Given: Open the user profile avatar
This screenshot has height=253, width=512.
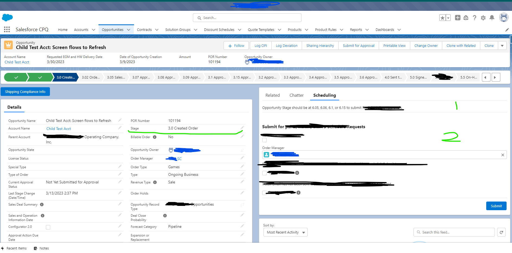Looking at the screenshot, I should (504, 18).
